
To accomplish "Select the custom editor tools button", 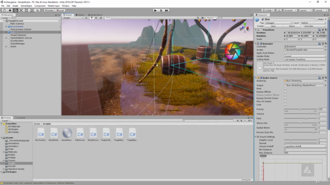I will pyautogui.click(x=37, y=10).
